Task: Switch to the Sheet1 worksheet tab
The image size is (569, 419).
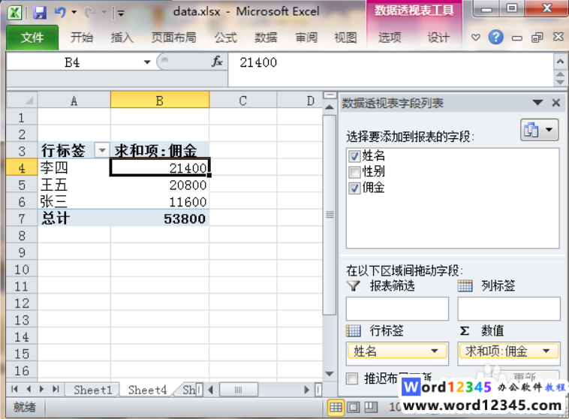Action: point(93,390)
